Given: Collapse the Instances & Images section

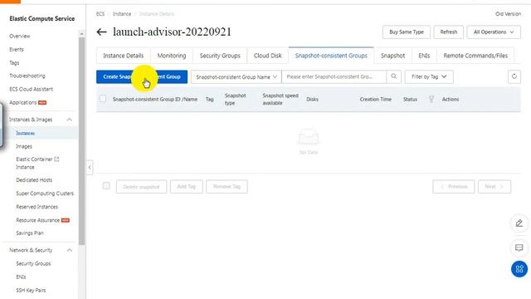Looking at the screenshot, I should coord(69,120).
